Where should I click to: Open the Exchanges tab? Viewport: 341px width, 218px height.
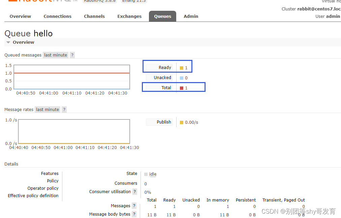coord(129,16)
